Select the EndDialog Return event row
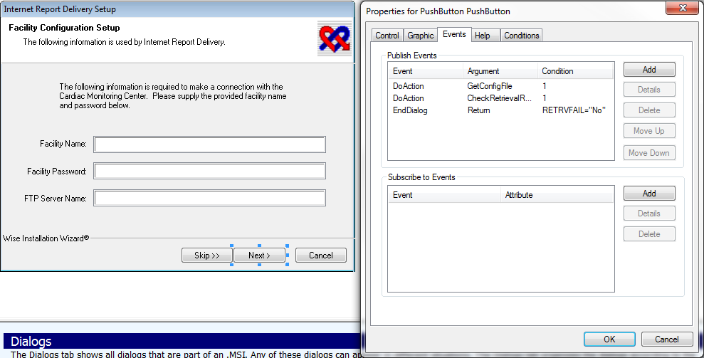 pyautogui.click(x=500, y=110)
